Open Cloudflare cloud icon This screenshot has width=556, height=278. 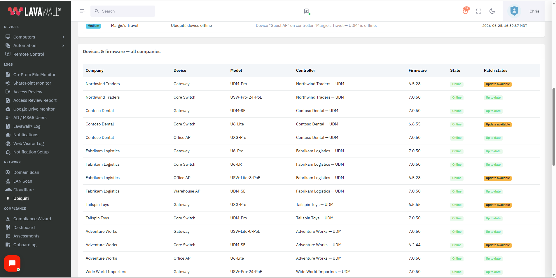8,190
